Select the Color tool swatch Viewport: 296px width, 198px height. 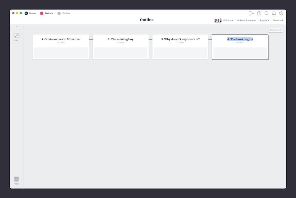point(17,36)
